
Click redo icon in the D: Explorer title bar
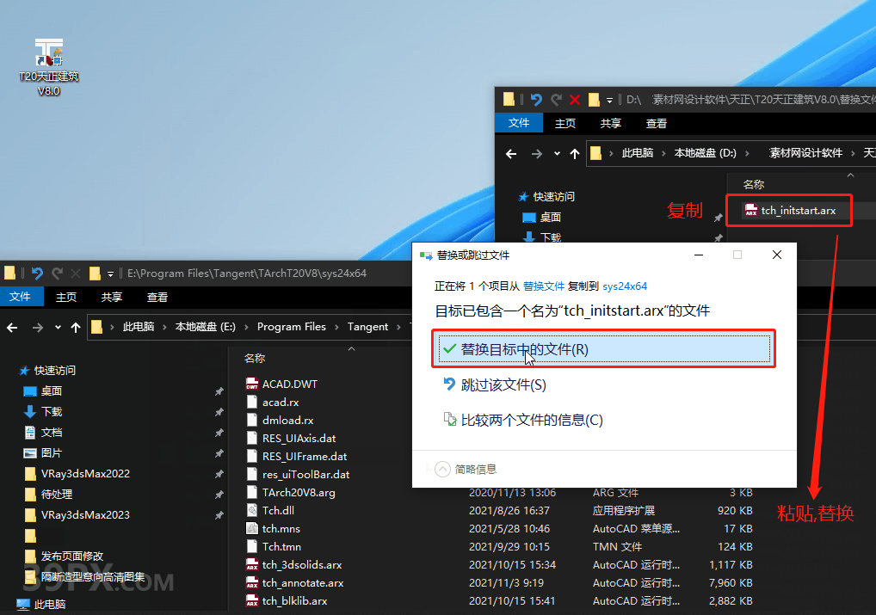pyautogui.click(x=556, y=100)
